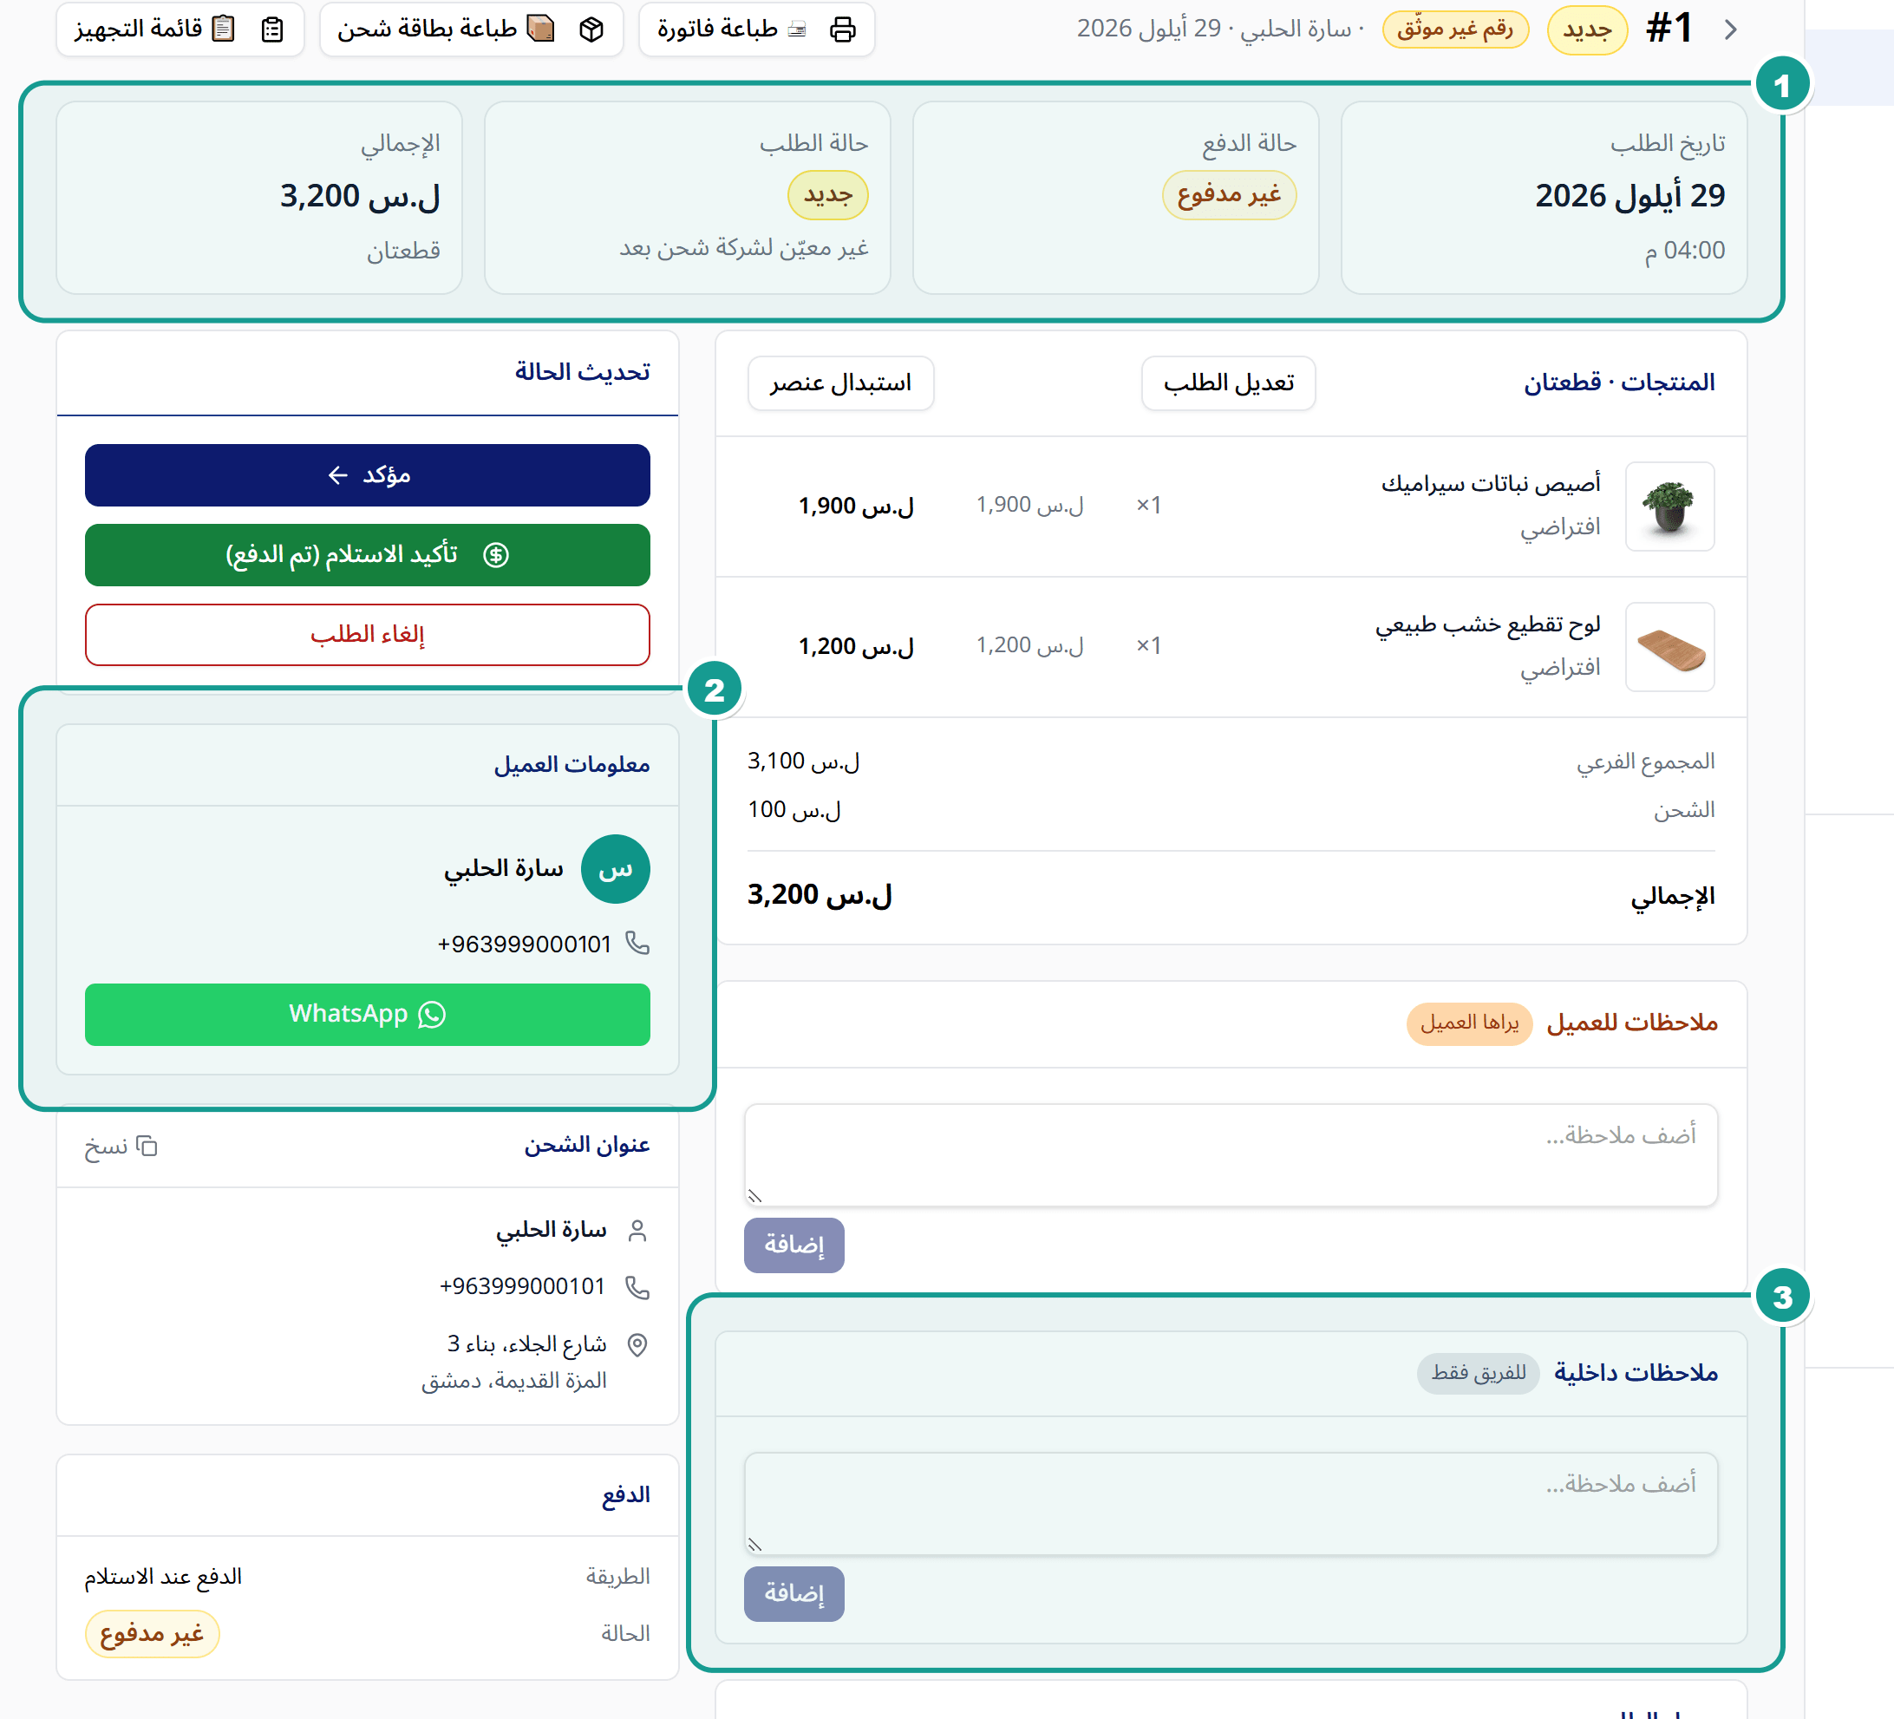Click the المنتجات · قطعتان heading
This screenshot has width=1894, height=1719.
[x=1619, y=383]
